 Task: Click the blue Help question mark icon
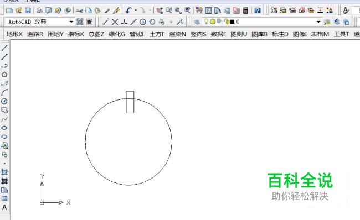(258, 11)
